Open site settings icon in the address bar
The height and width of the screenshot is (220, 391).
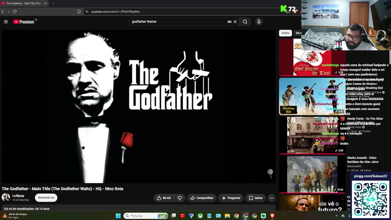click(87, 12)
